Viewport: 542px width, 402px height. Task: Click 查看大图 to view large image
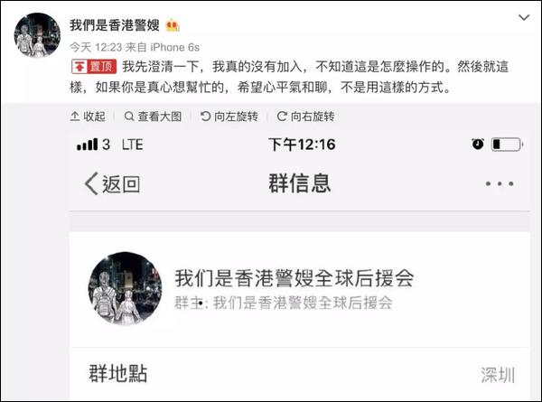153,117
